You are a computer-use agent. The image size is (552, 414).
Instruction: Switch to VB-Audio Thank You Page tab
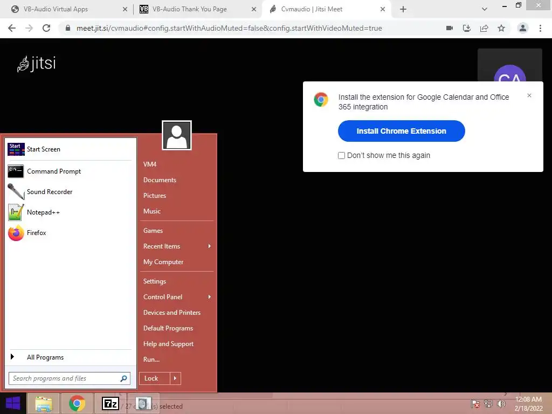click(x=197, y=9)
